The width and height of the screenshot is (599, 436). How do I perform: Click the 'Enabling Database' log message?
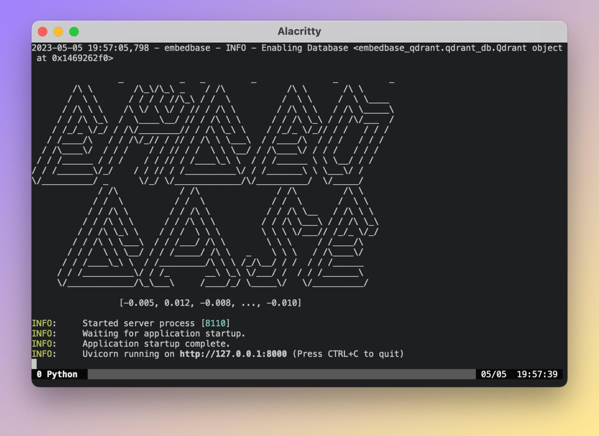click(x=305, y=48)
